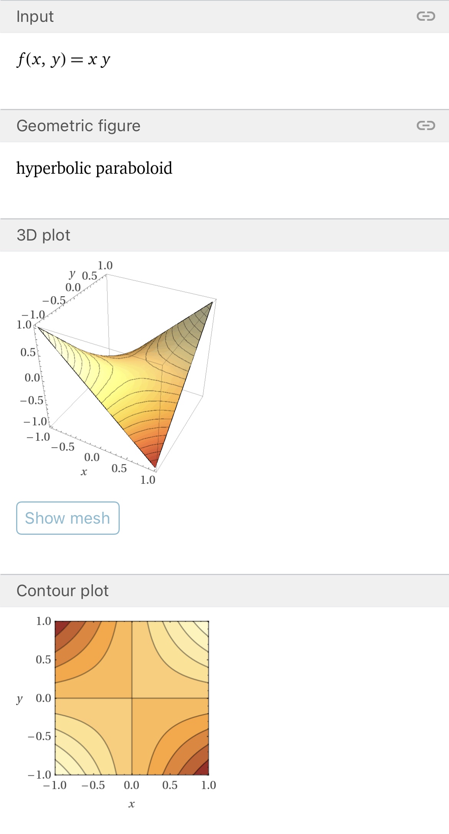Image resolution: width=449 pixels, height=834 pixels.
Task: Click the y axis label of the 3D plot
Action: coord(72,274)
